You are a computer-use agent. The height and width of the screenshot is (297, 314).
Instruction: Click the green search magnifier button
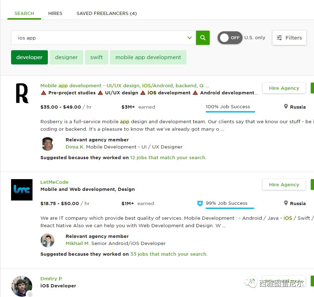pos(203,38)
